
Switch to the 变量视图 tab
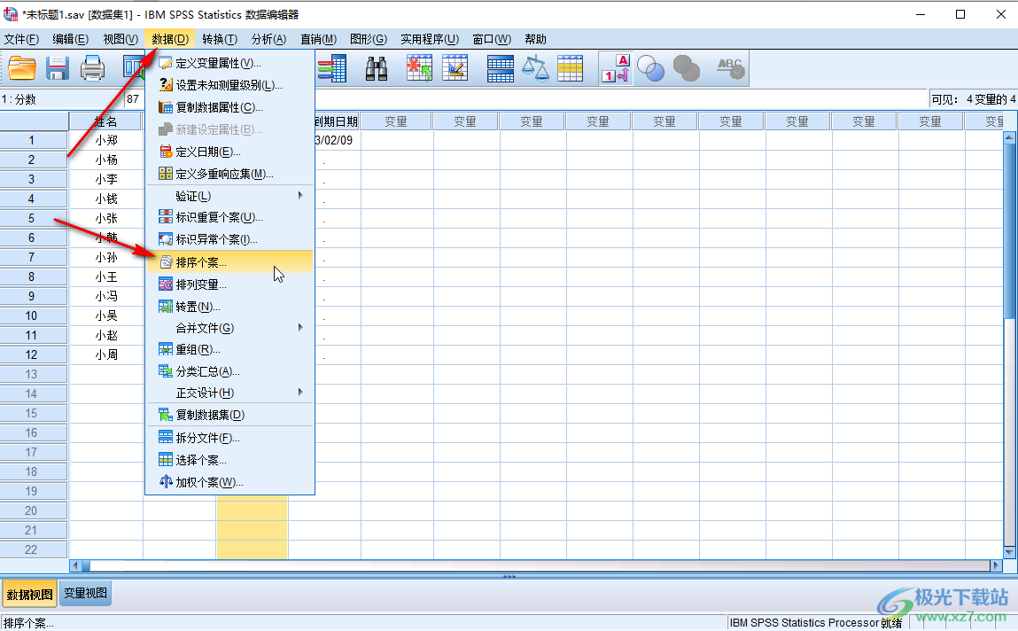(86, 594)
